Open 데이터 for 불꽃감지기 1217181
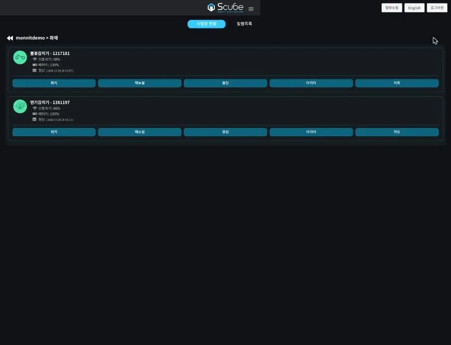Screen dimensions: 451x345 [311, 83]
